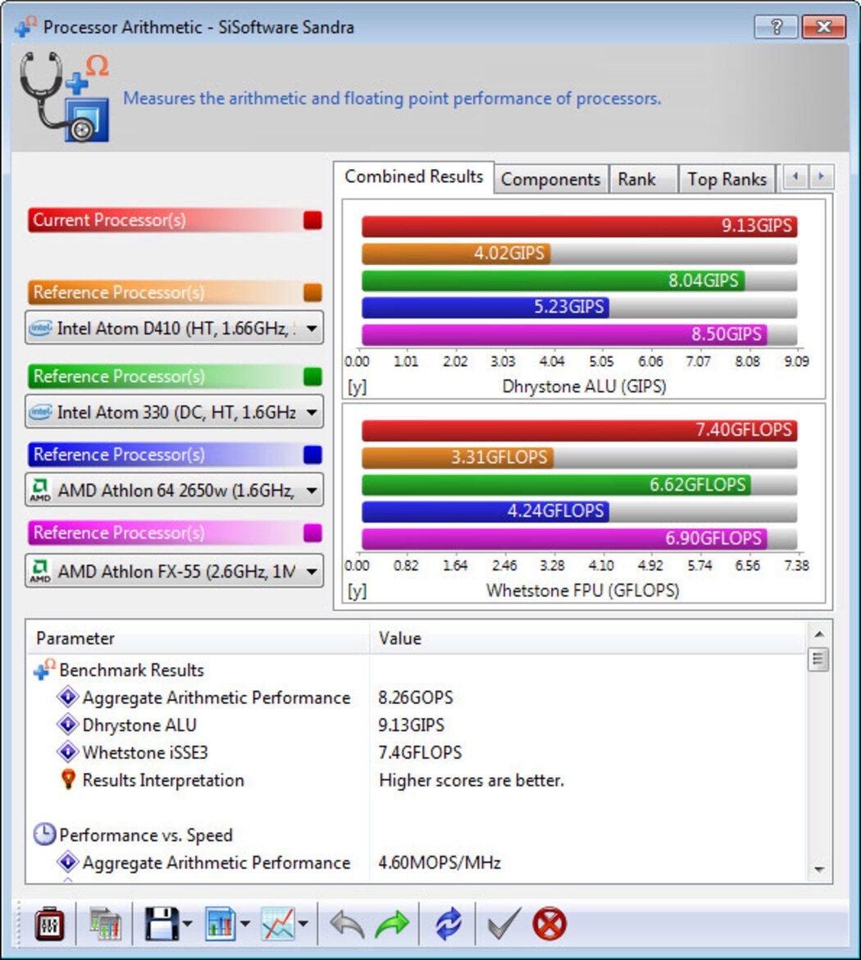This screenshot has height=960, width=861.
Task: Click the Higher scores are better text
Action: pos(471,780)
